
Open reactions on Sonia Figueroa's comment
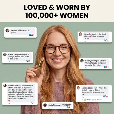(69, 107)
